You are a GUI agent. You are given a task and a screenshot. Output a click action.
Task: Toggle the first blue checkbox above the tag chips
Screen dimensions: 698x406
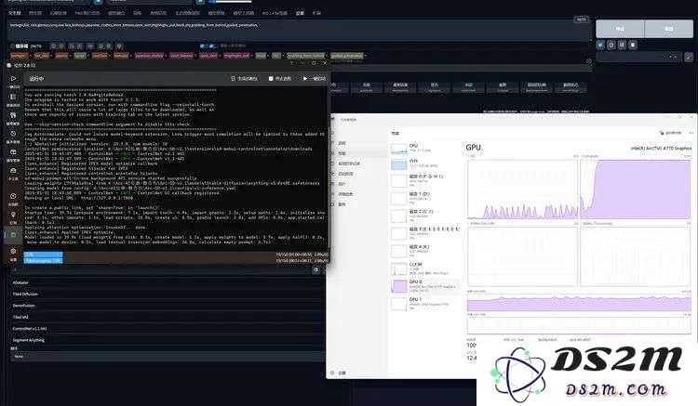(x=202, y=46)
